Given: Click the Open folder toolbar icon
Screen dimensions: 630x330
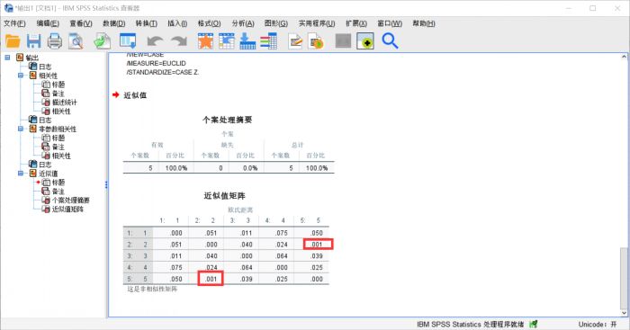Looking at the screenshot, I should [13, 41].
